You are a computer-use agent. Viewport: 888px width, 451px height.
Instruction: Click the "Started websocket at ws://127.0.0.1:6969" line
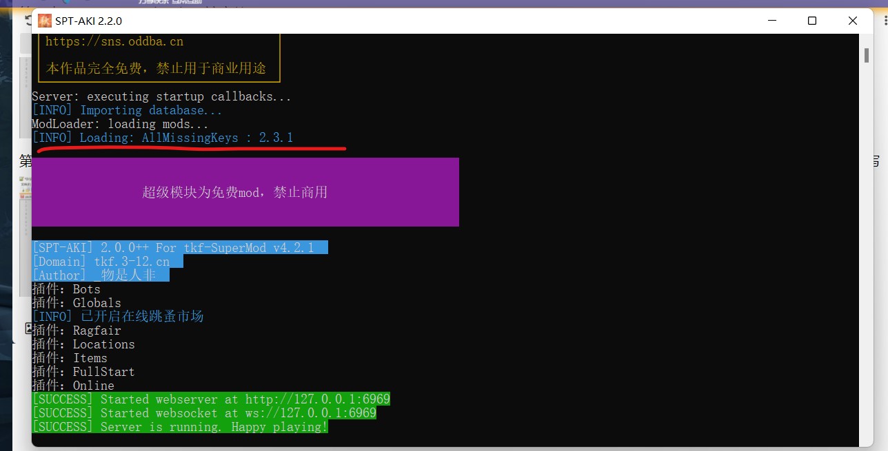204,413
